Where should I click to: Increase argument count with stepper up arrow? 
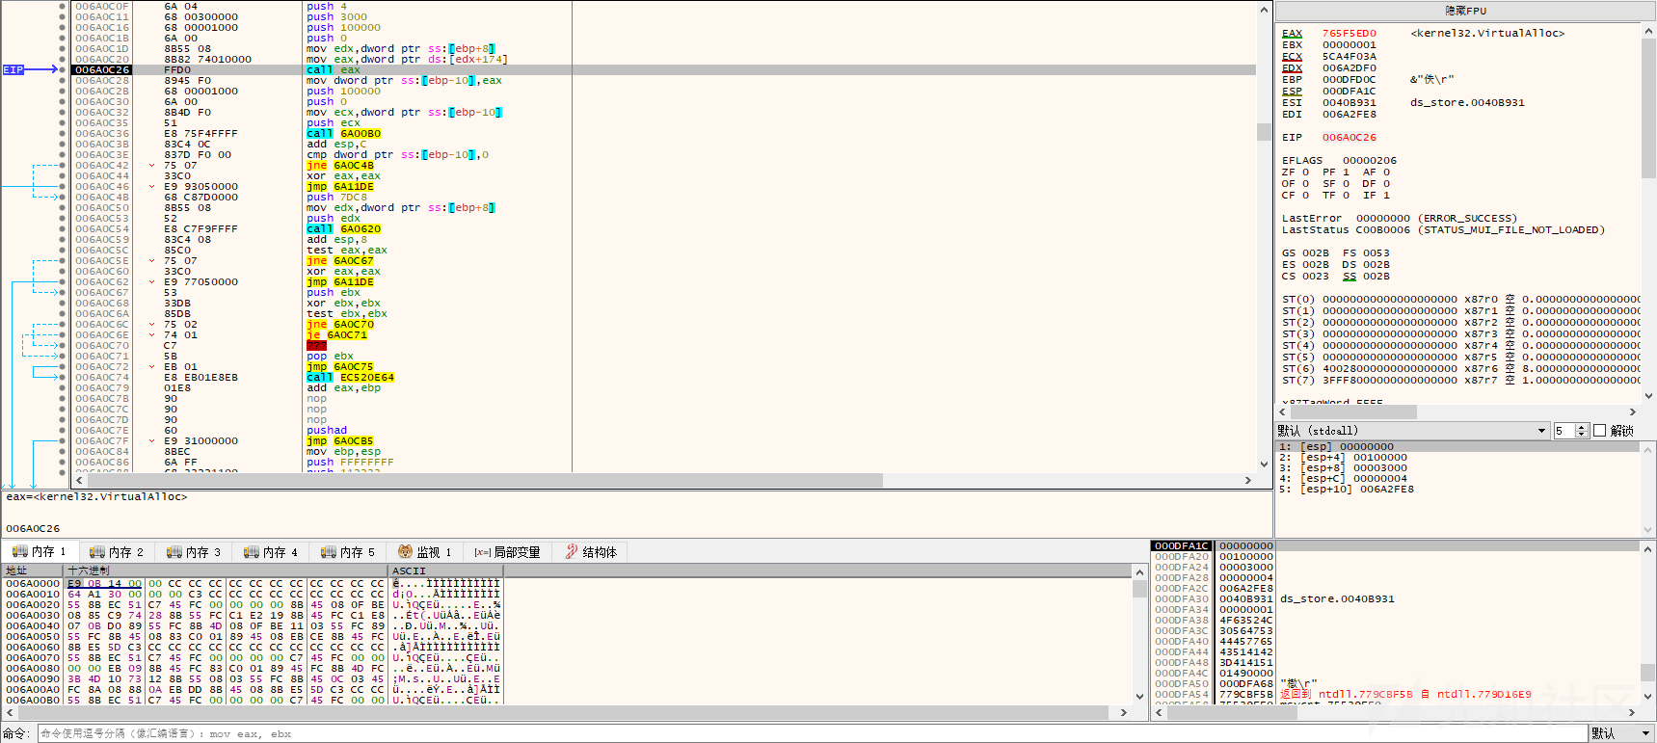tap(1582, 427)
